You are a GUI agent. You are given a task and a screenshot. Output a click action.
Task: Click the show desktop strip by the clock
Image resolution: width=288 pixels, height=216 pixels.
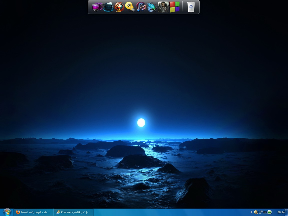point(287,212)
